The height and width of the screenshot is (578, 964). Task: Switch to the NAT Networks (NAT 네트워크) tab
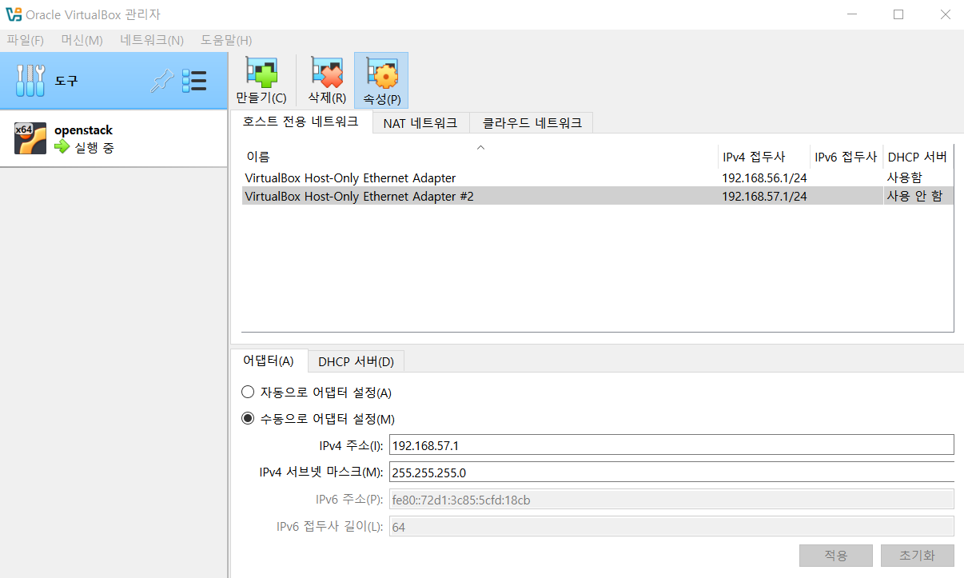tap(420, 123)
